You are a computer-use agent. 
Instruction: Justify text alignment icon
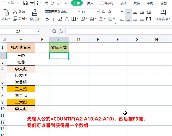(x=142, y=19)
